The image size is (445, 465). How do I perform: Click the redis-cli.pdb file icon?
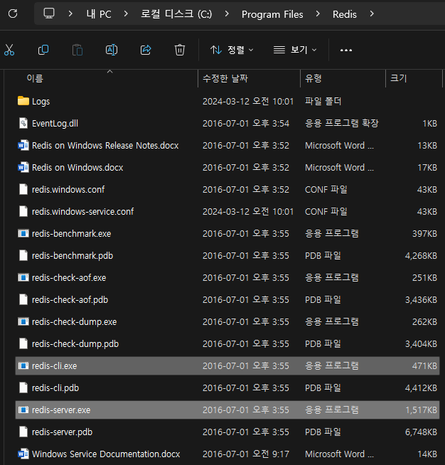coord(23,387)
